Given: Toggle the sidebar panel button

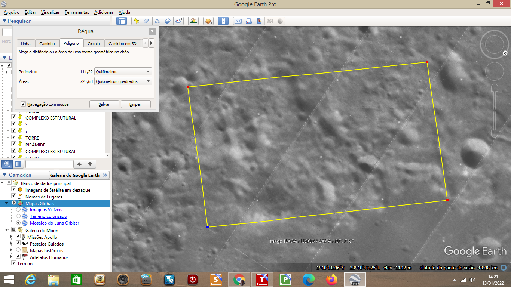Looking at the screenshot, I should click(x=122, y=21).
